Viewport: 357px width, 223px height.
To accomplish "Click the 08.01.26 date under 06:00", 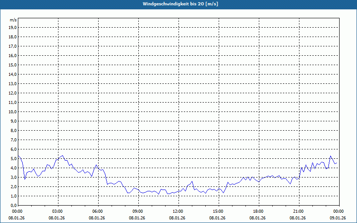I will [x=97, y=218].
